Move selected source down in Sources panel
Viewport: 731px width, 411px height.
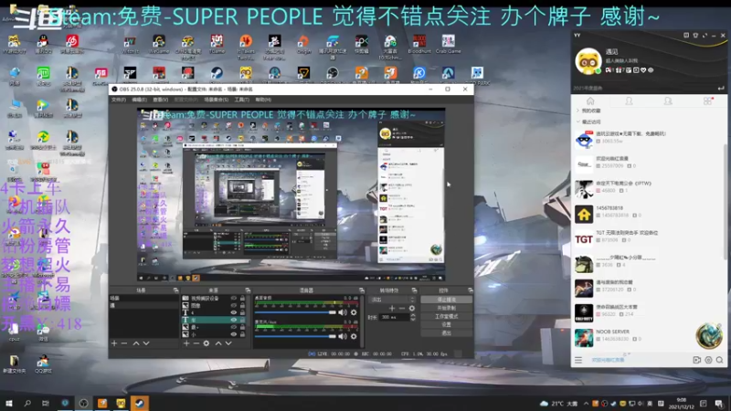coord(228,343)
